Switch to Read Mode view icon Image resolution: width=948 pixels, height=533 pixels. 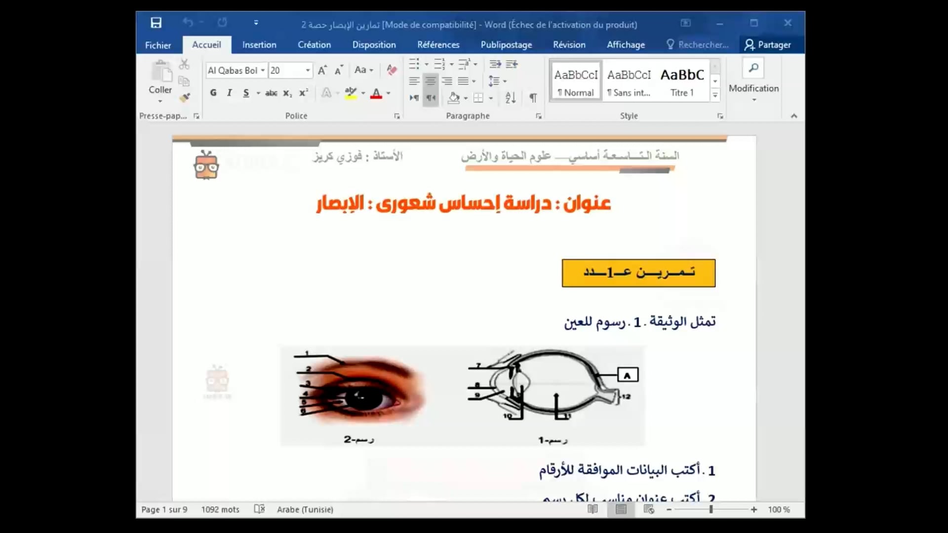click(592, 509)
